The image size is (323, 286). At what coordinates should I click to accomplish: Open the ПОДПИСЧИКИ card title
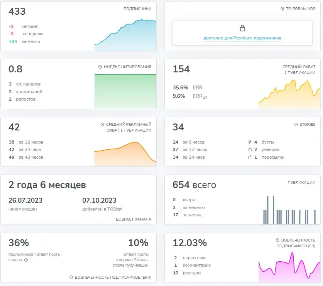[x=137, y=9]
